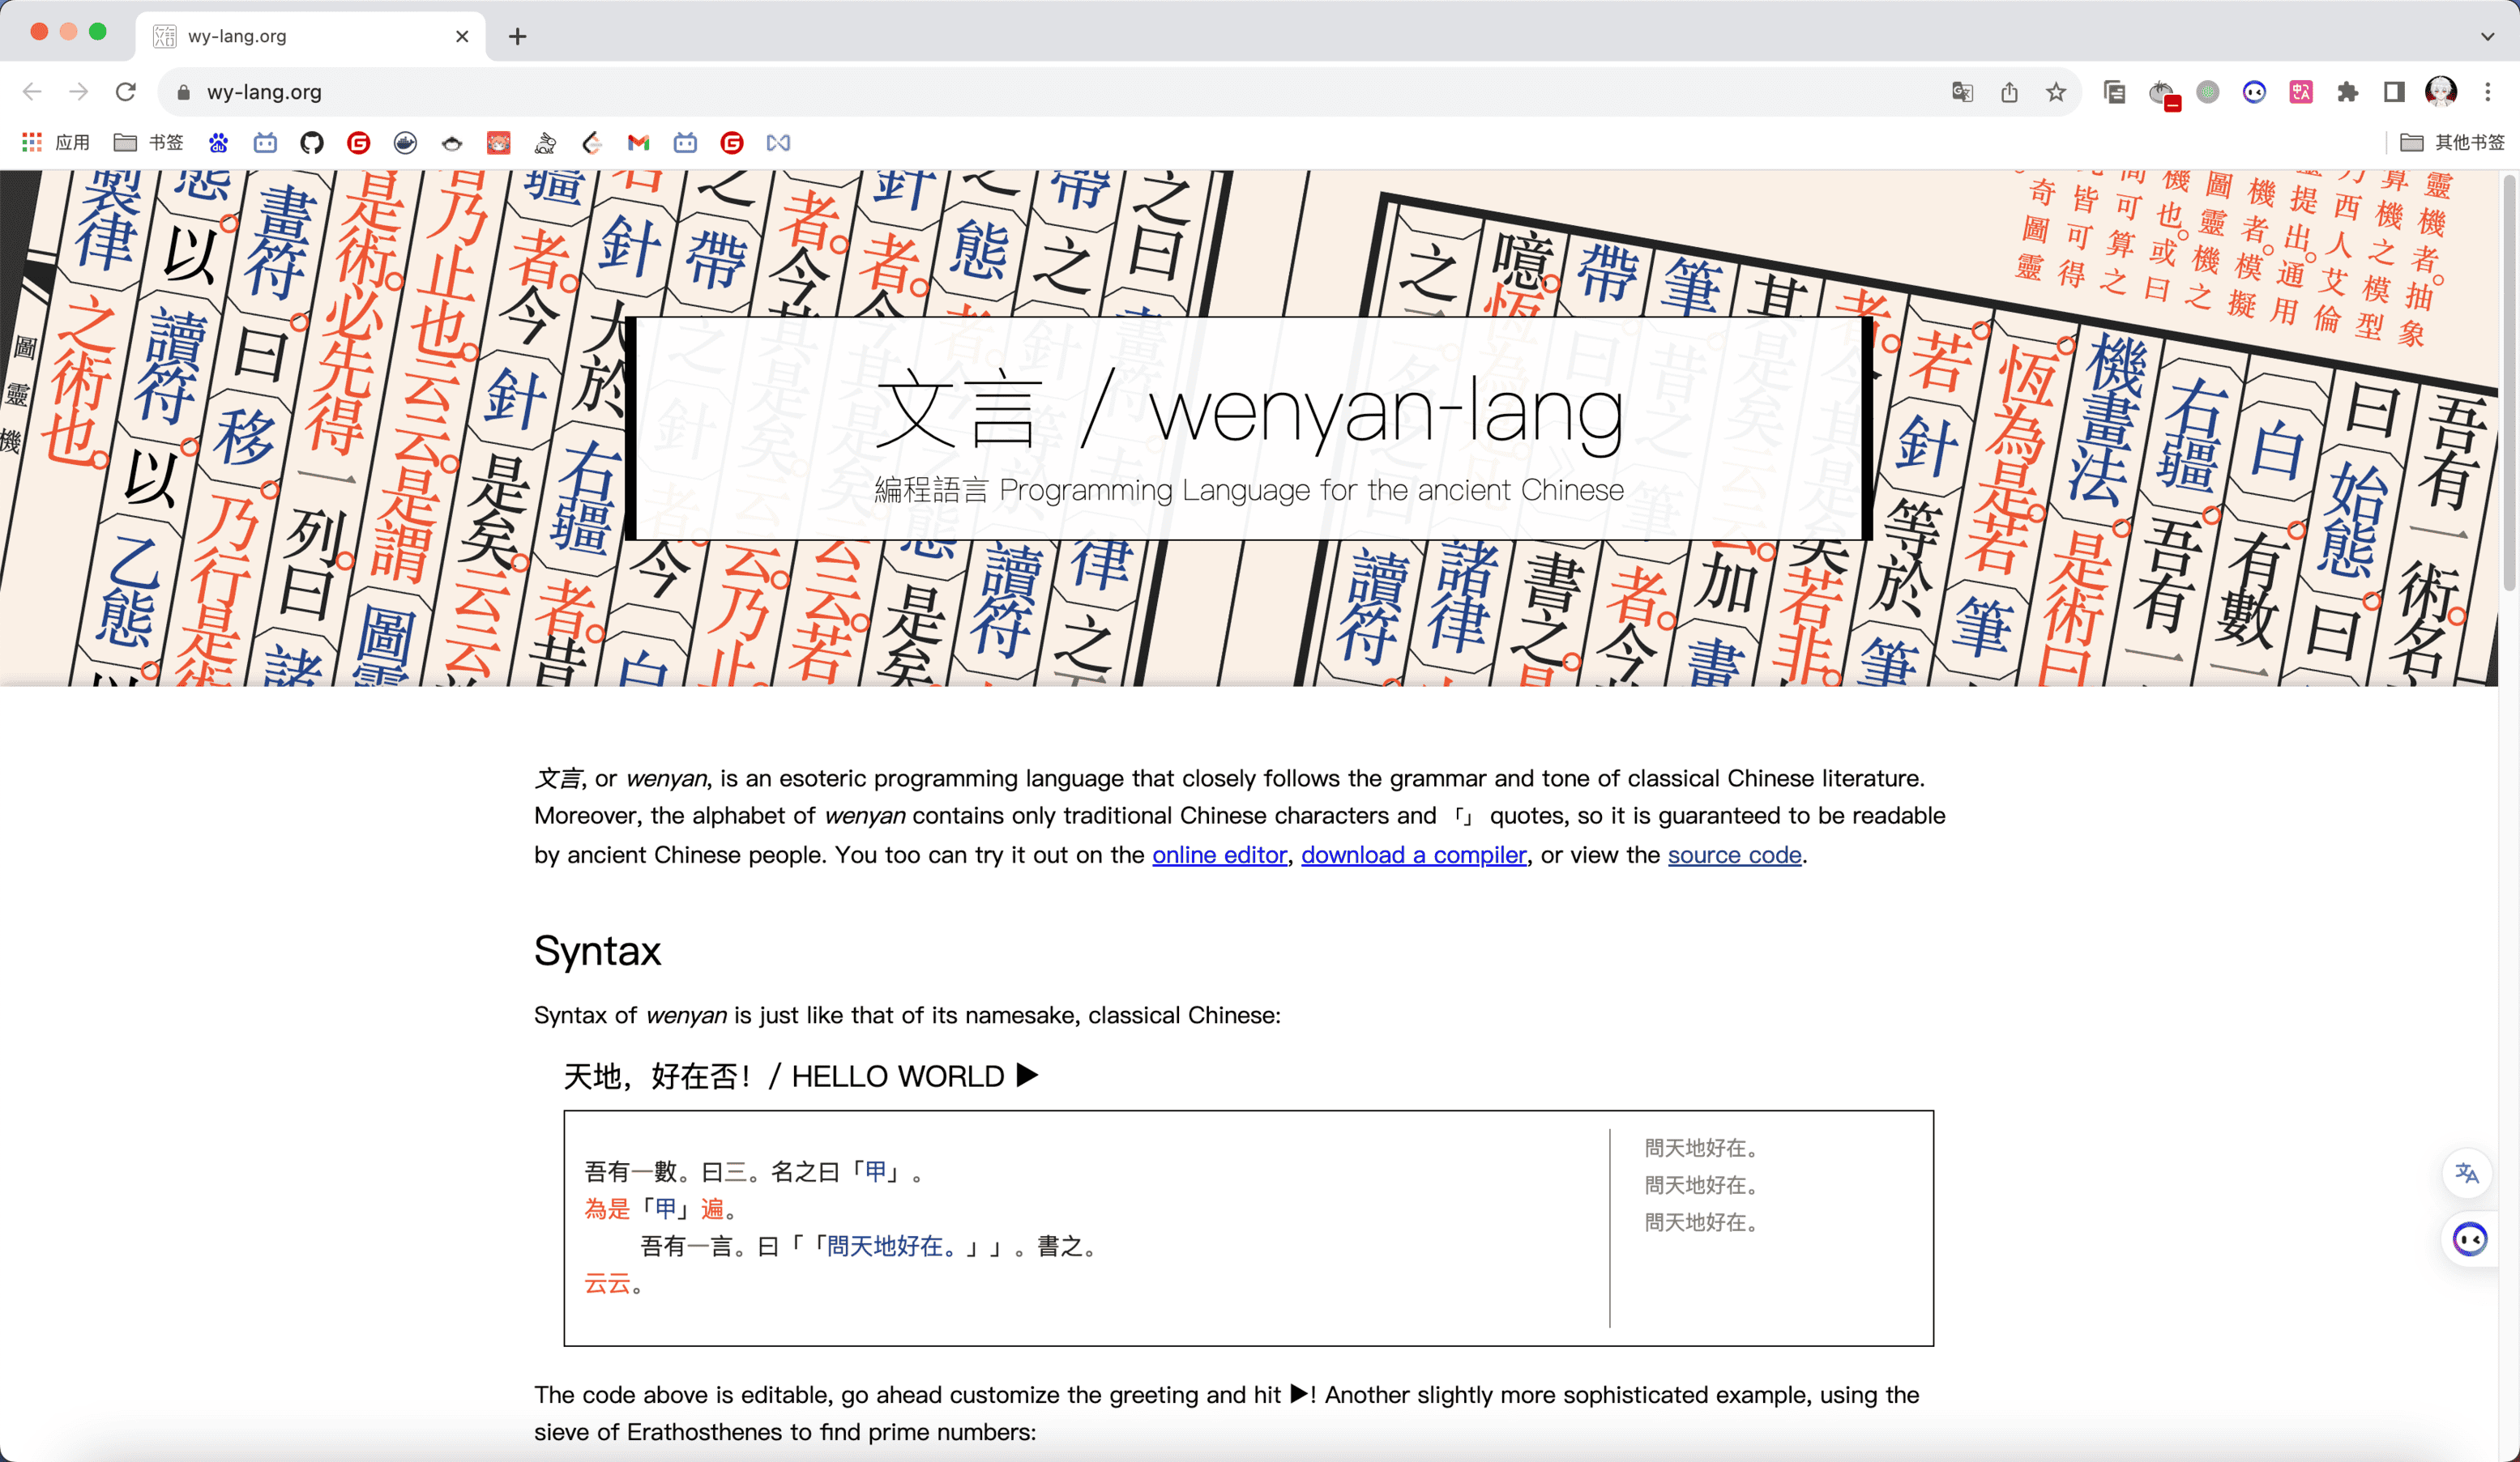
Task: Open the Extensions puzzle piece menu
Action: click(x=2347, y=92)
